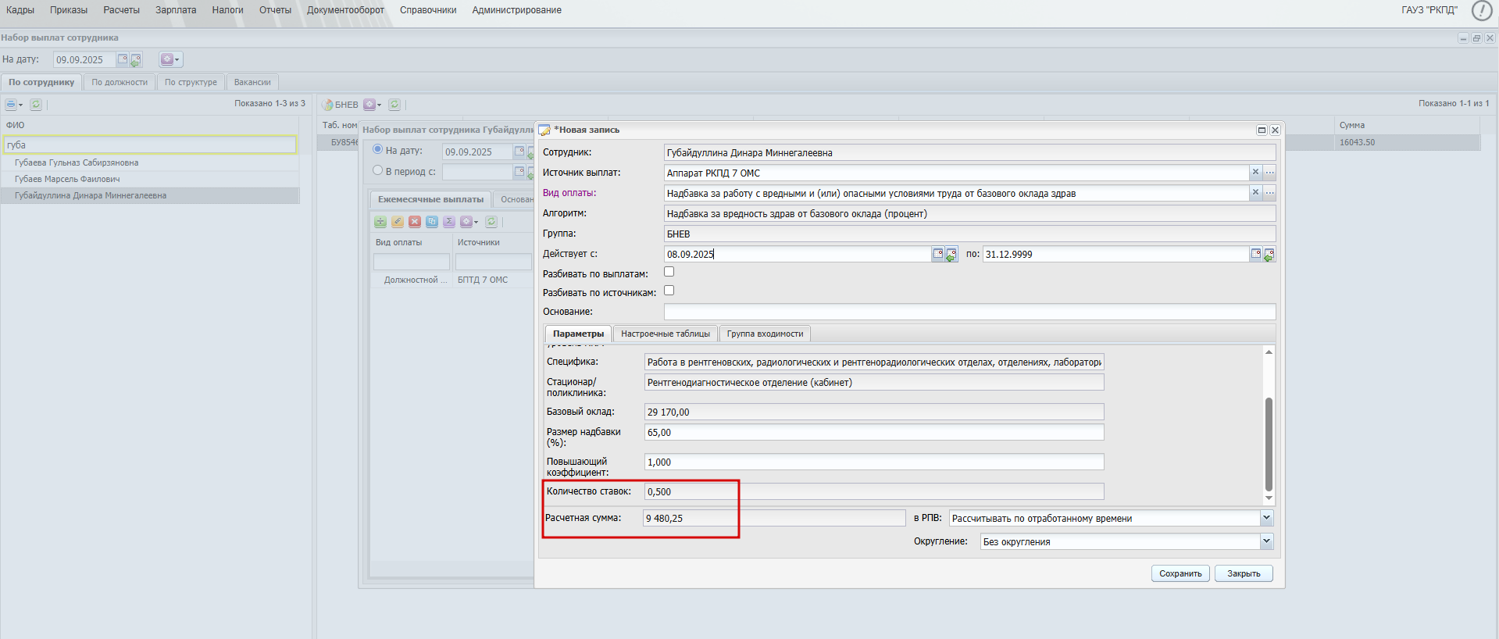Select Ежемесячные выплаты tab in background window
Screen dimensions: 1499x639
point(430,199)
